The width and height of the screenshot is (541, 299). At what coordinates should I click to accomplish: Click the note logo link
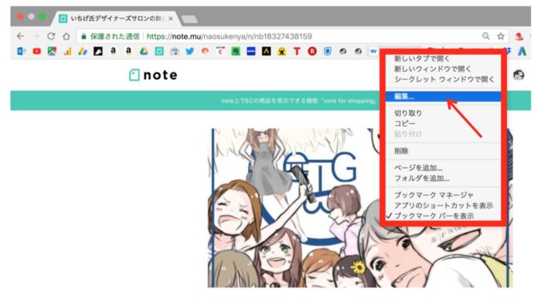click(x=153, y=75)
